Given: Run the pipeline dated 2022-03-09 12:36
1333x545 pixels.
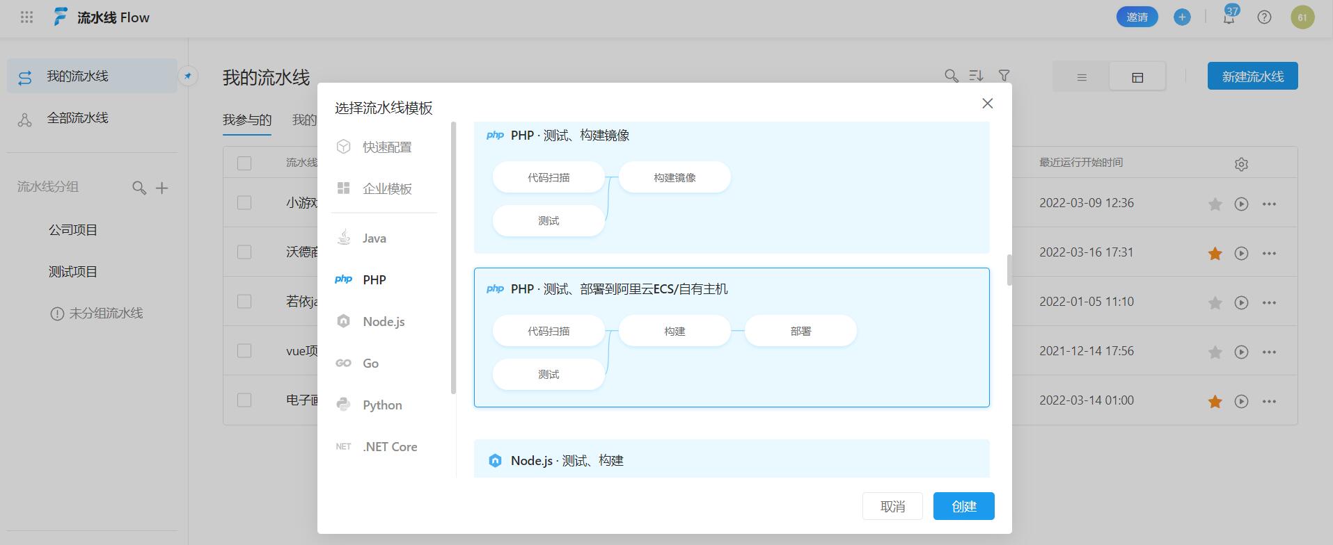Looking at the screenshot, I should pyautogui.click(x=1241, y=204).
